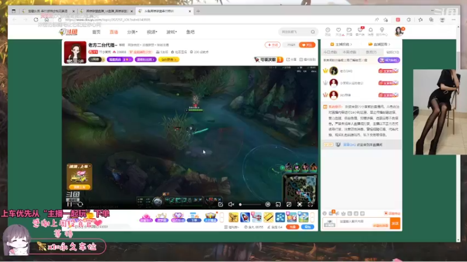Expand the second purple pill tag
This screenshot has width=467, height=262.
click(x=145, y=59)
